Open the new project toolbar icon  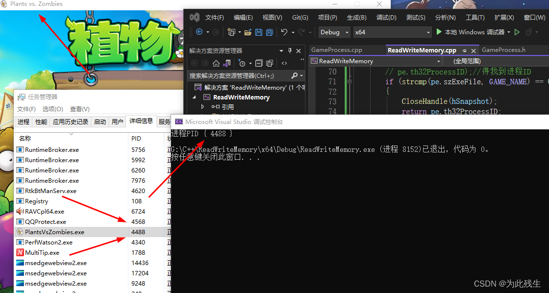231,32
